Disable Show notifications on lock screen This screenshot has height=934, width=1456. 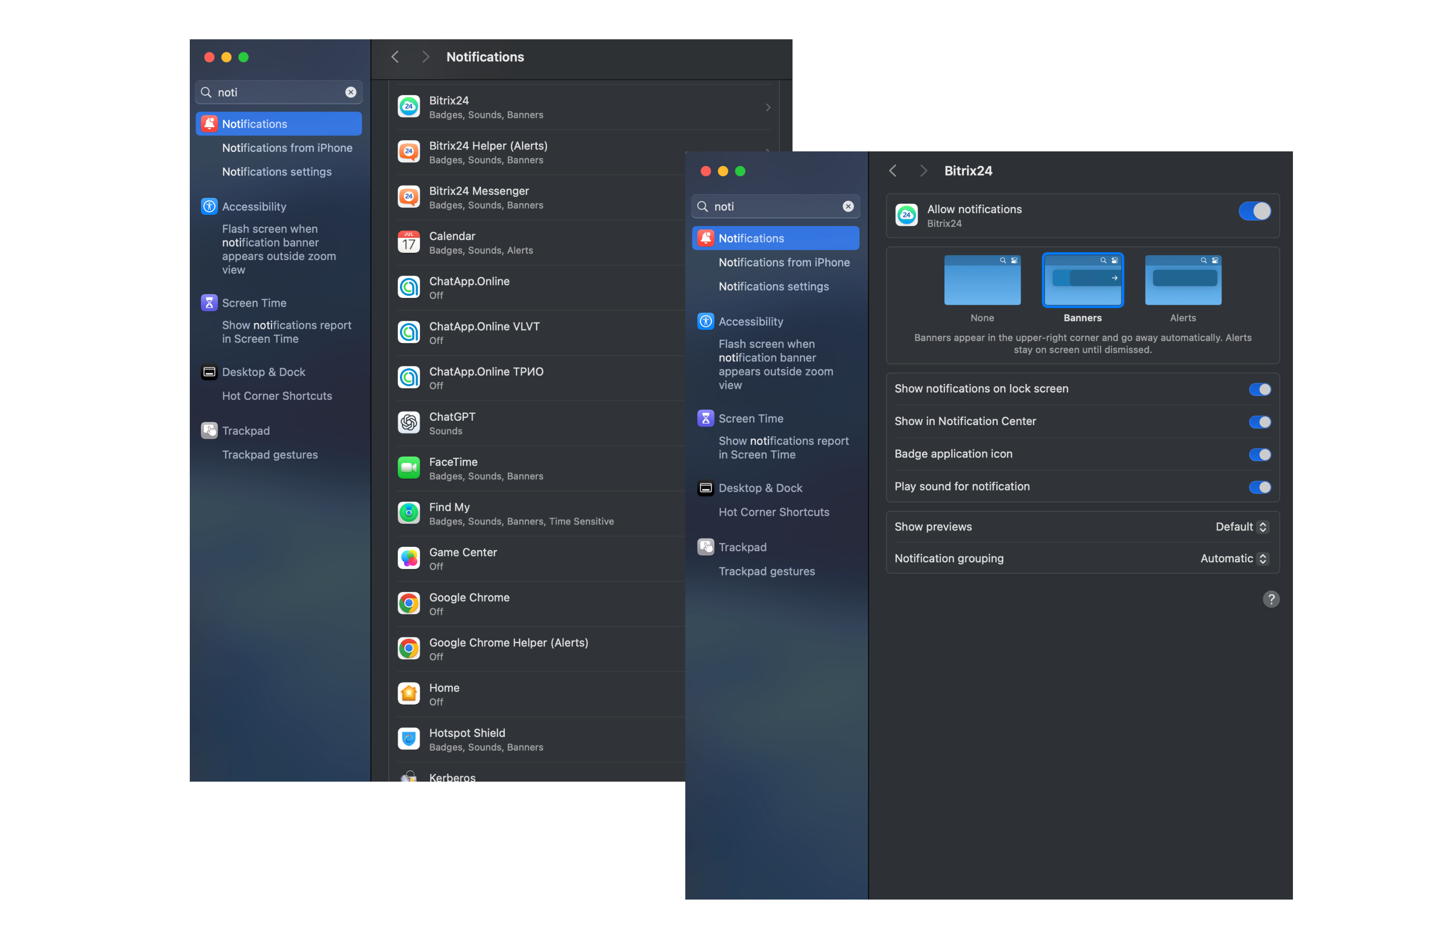point(1259,389)
